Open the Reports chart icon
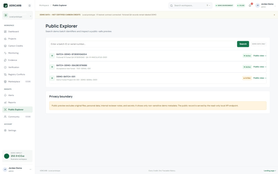 [5, 102]
